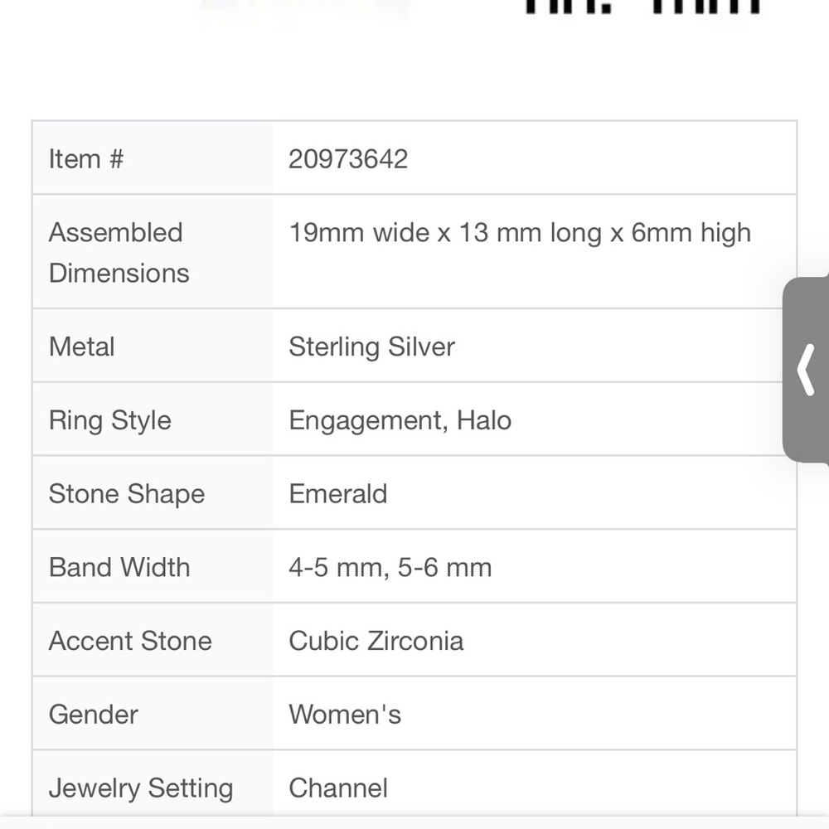
Task: Click the Ring Style label
Action: pos(110,419)
